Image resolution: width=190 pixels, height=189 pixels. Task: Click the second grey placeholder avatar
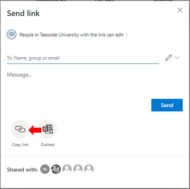(x=78, y=169)
